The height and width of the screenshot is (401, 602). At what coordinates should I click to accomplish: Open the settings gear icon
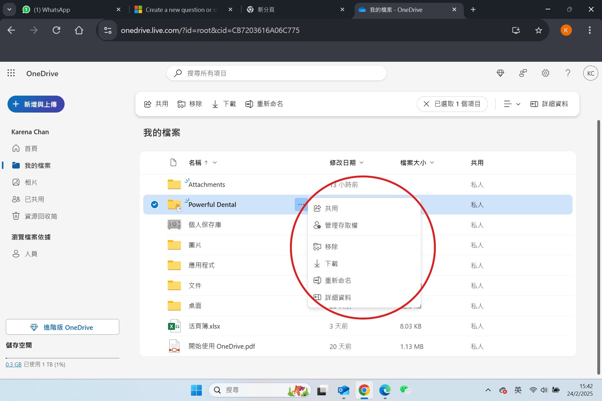click(x=545, y=73)
